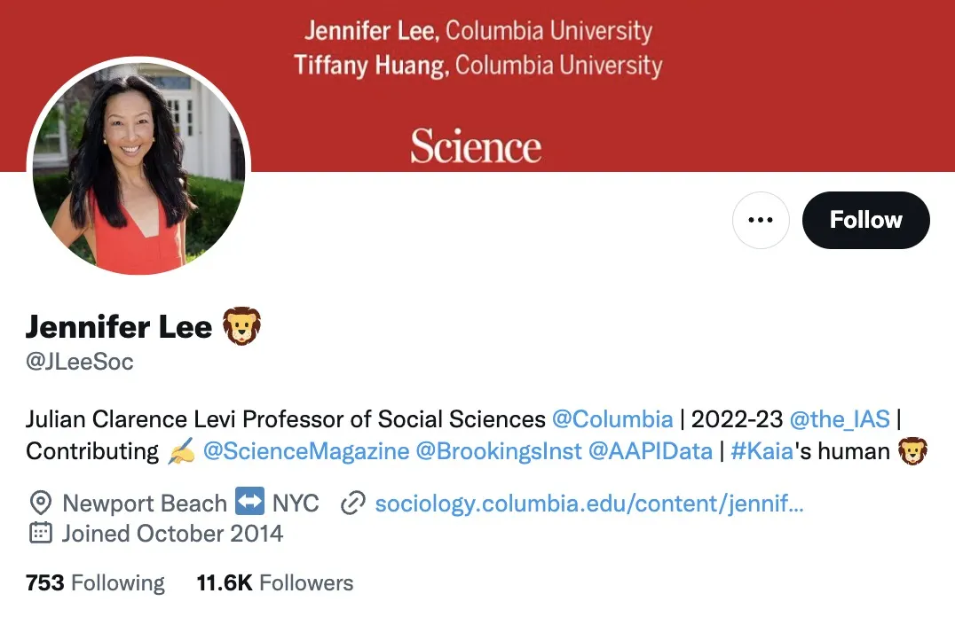Open the sociology.columbia.edu website link
Screen dimensions: 955x617
[589, 504]
